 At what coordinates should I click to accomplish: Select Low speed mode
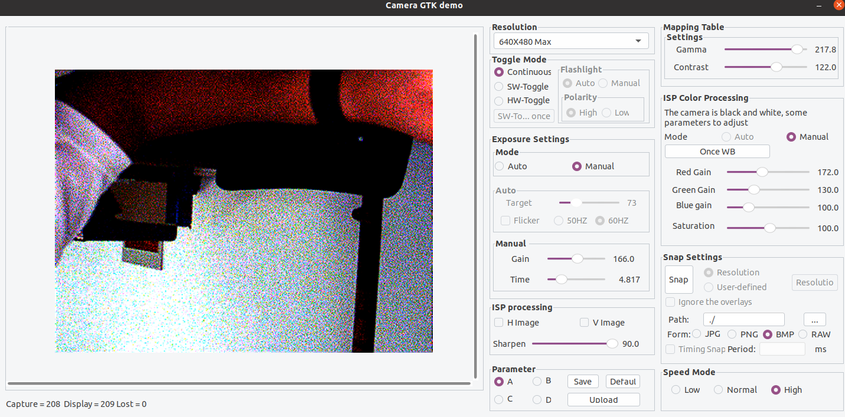point(686,390)
